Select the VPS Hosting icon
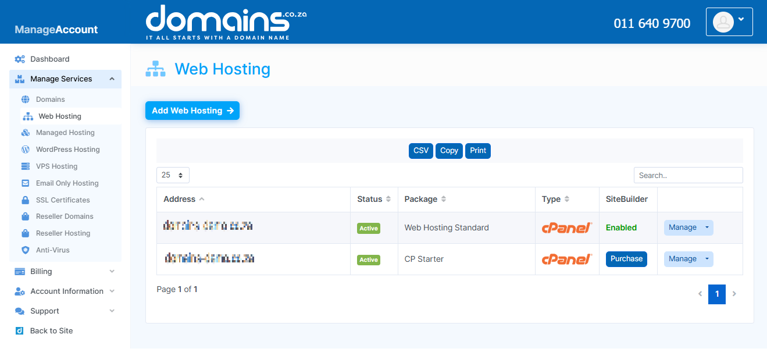This screenshot has height=352, width=767. point(27,166)
